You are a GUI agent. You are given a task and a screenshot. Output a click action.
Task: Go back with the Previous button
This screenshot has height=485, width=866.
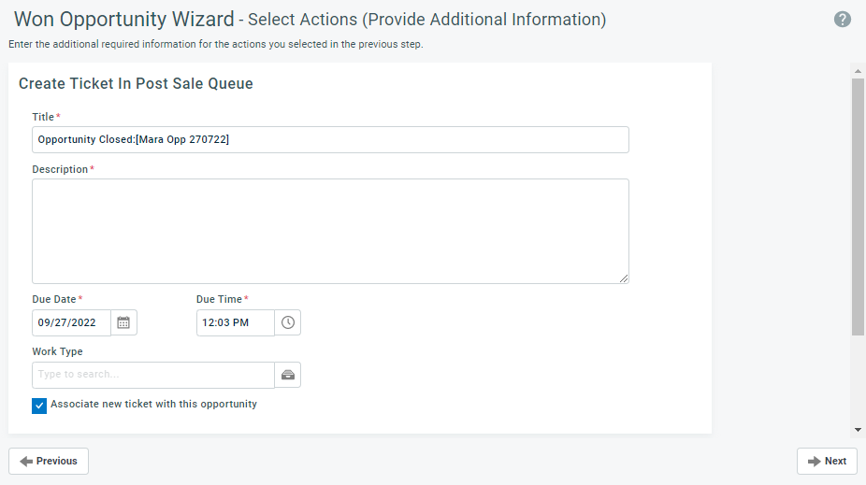click(49, 462)
